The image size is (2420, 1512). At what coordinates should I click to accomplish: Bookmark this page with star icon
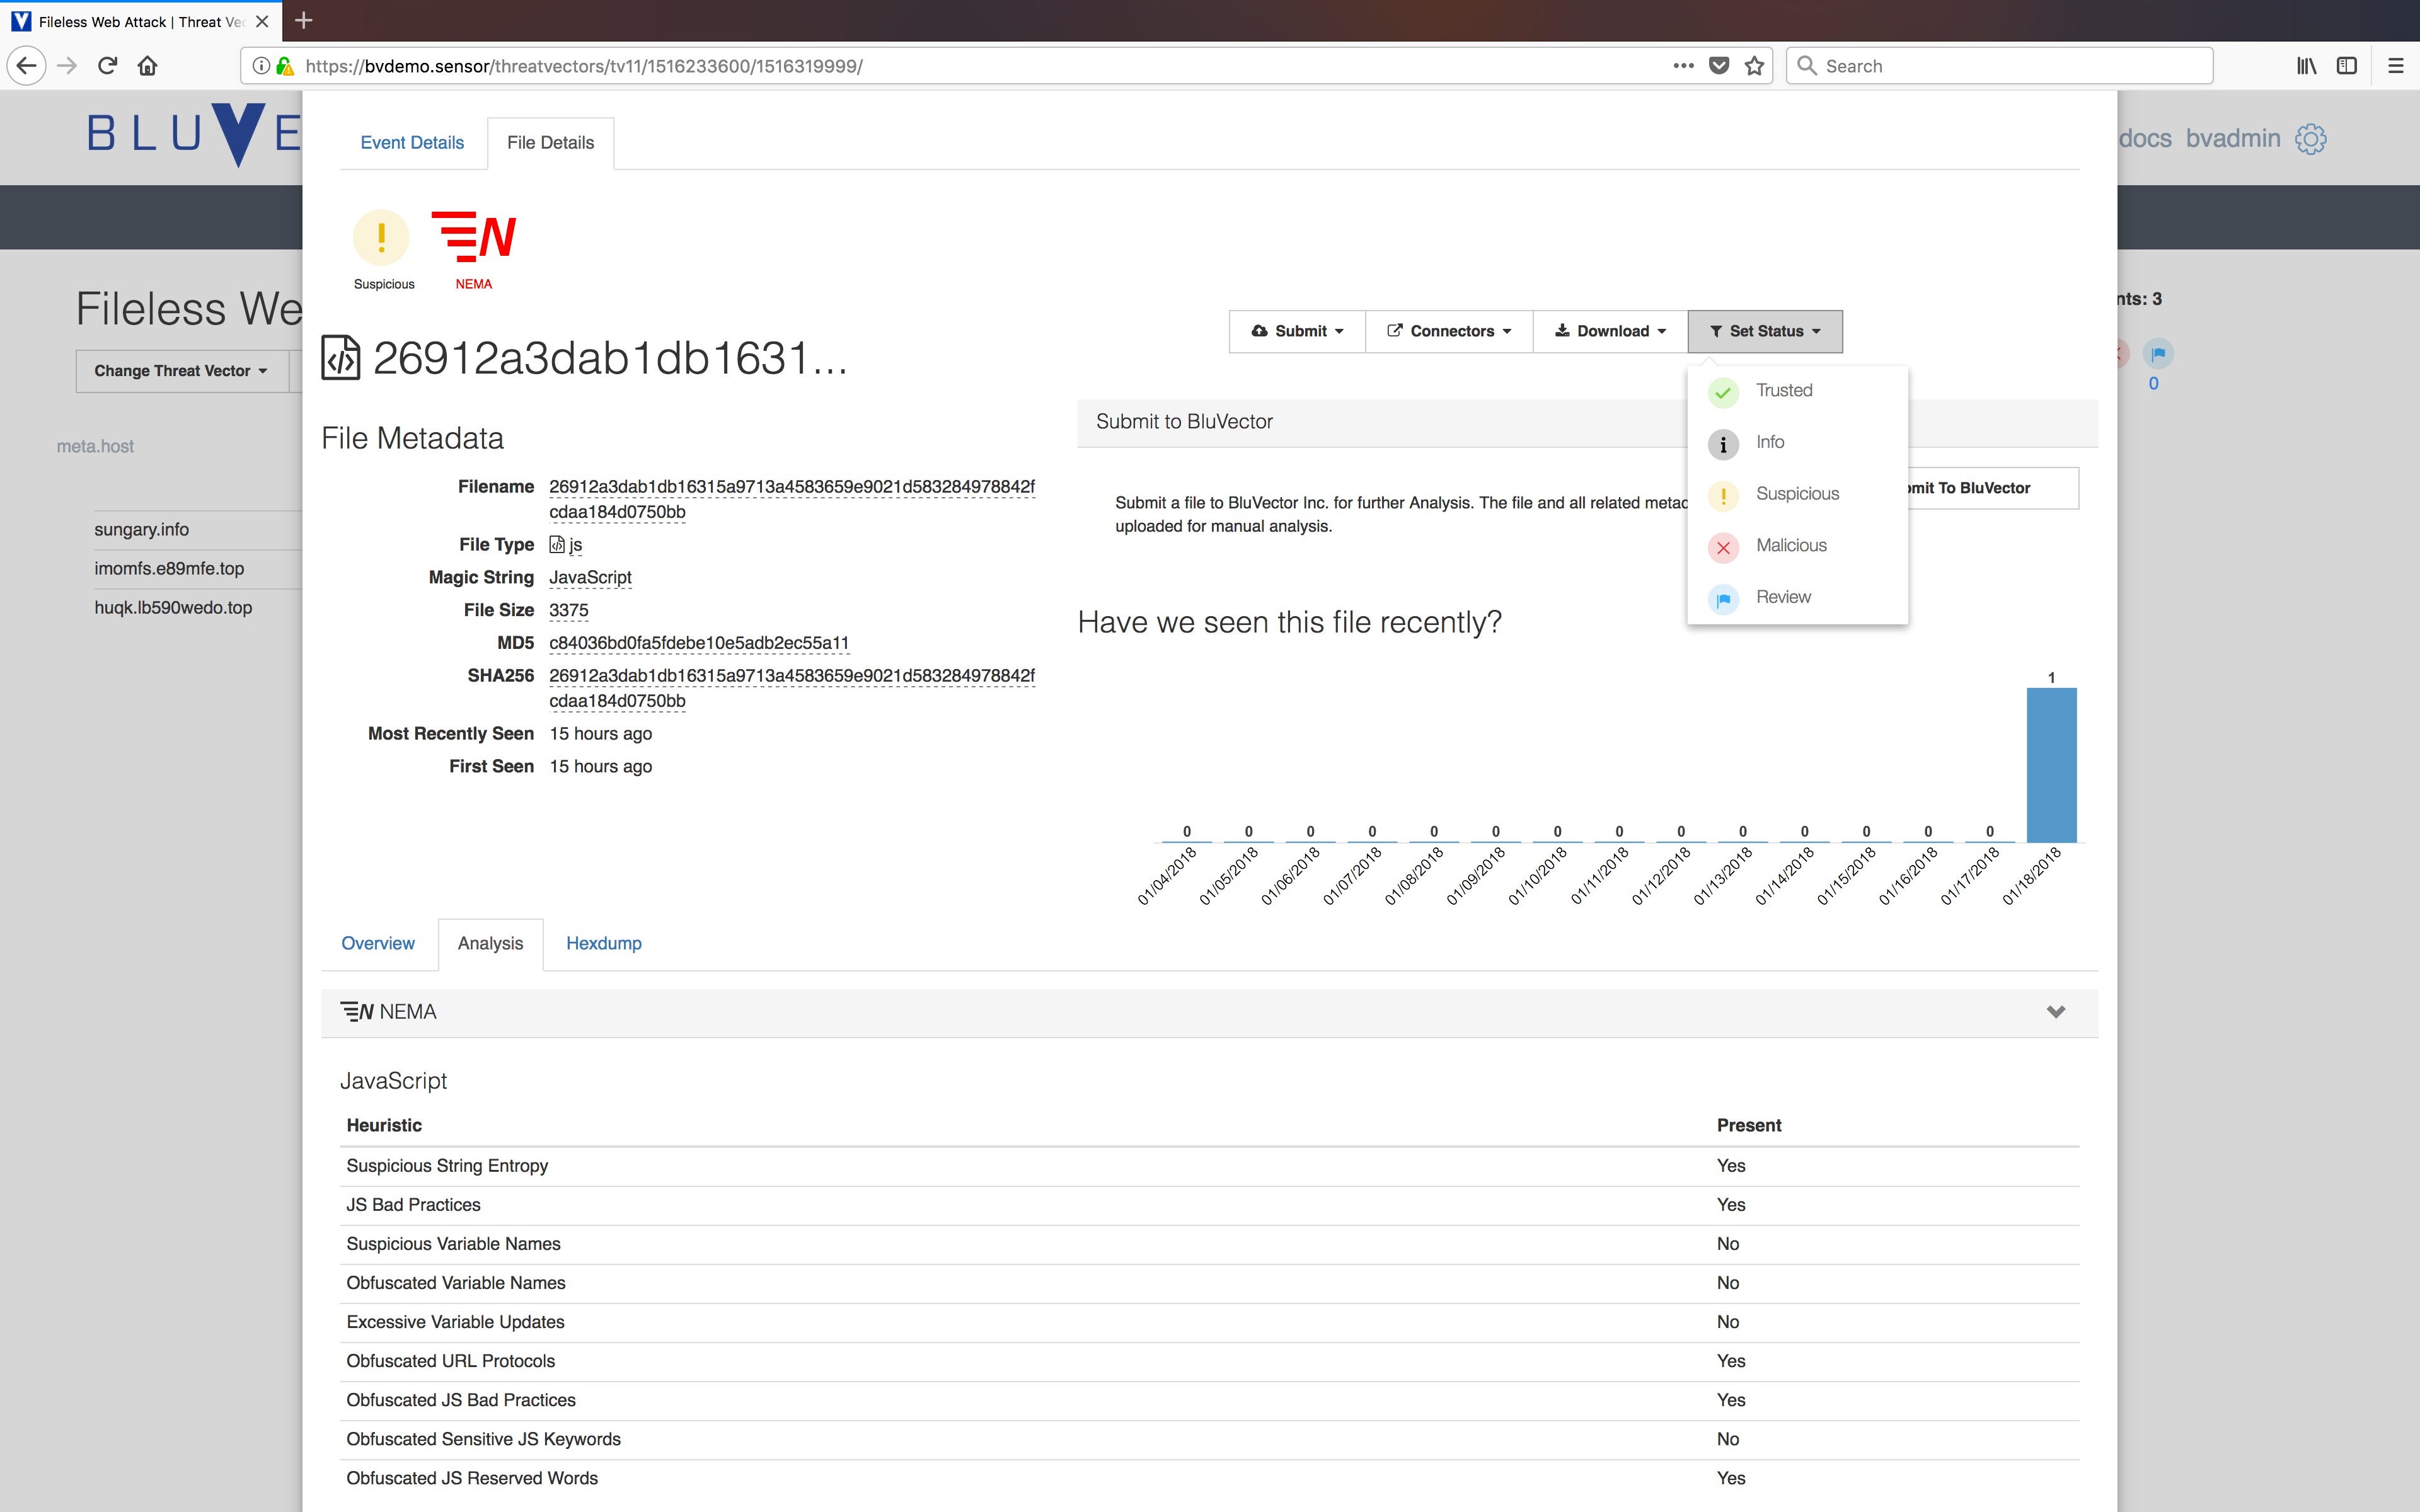tap(1754, 66)
